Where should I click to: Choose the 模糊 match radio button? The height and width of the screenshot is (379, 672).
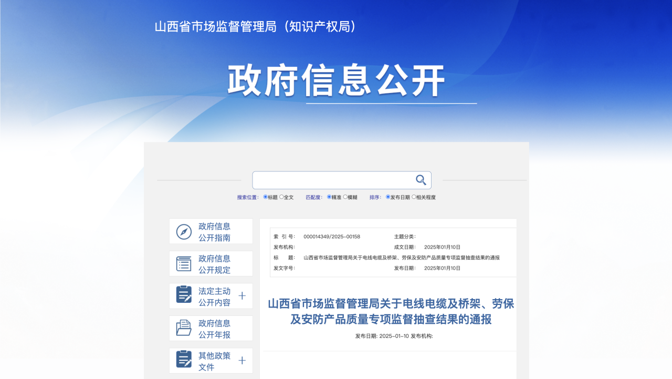point(345,197)
